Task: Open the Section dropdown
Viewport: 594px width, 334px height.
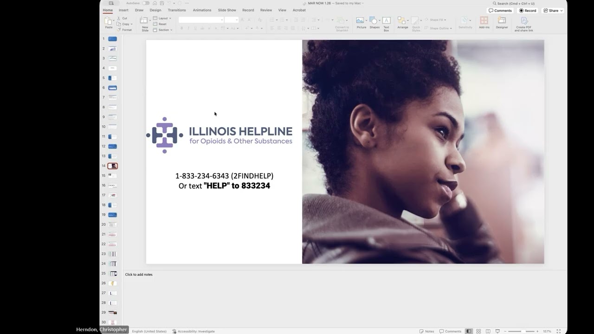Action: pyautogui.click(x=163, y=30)
